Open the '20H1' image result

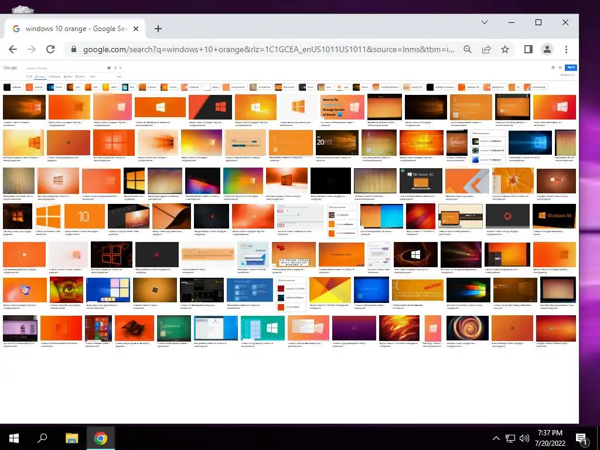(337, 142)
